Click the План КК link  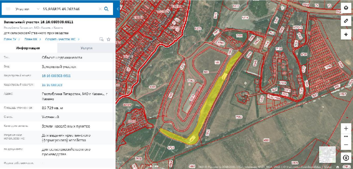click(31, 39)
